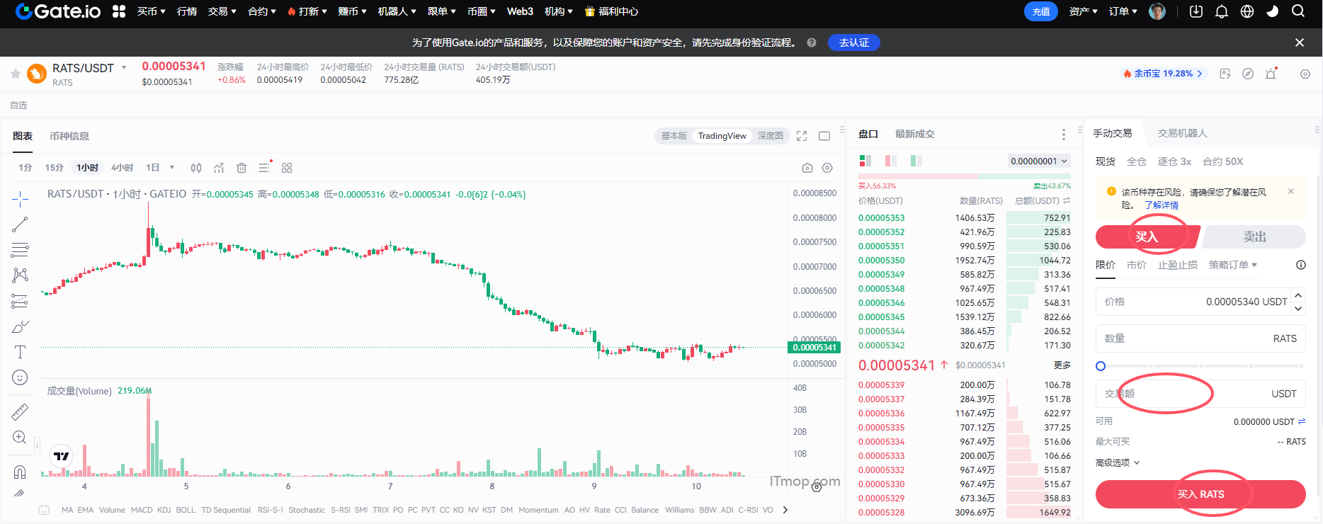1323x524 pixels.
Task: Select the trend line drawing tool
Action: (20, 224)
